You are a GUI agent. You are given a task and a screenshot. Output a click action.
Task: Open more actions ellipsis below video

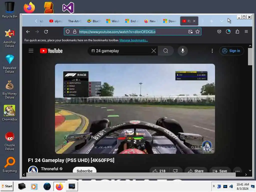[x=237, y=170]
